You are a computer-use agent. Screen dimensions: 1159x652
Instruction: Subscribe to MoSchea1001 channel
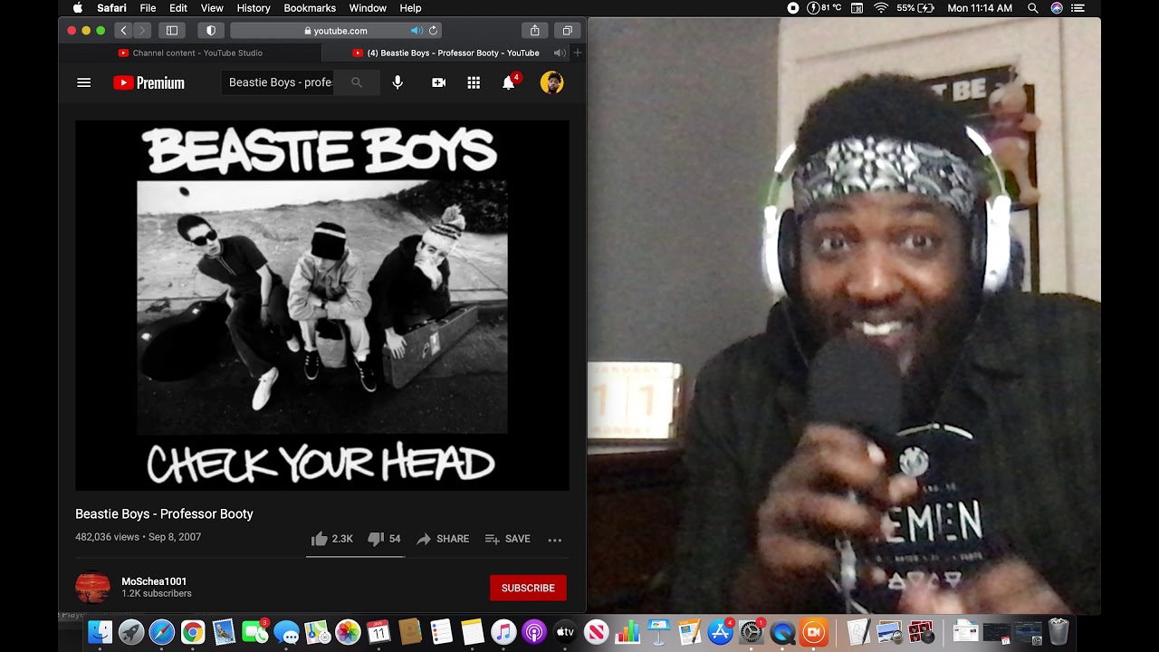coord(528,588)
